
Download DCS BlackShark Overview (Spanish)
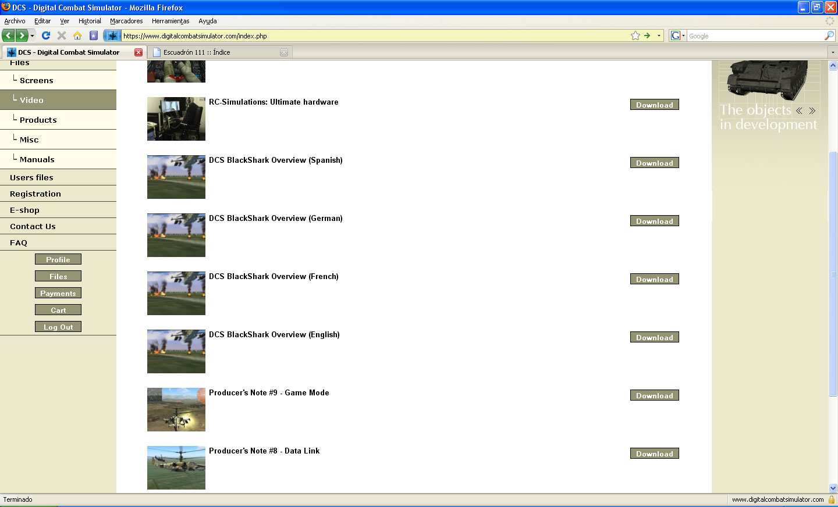tap(655, 163)
